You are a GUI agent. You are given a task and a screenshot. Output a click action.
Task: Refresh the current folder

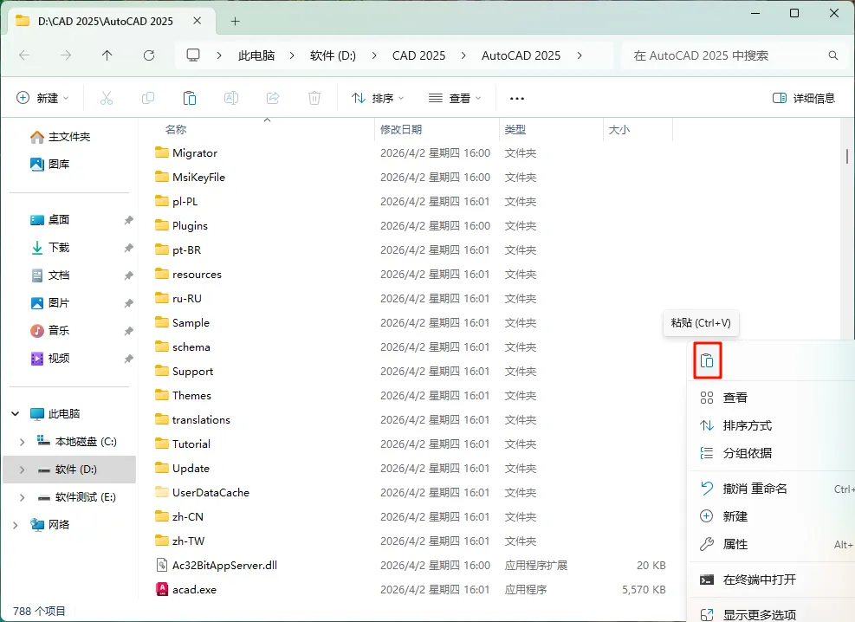[x=149, y=55]
